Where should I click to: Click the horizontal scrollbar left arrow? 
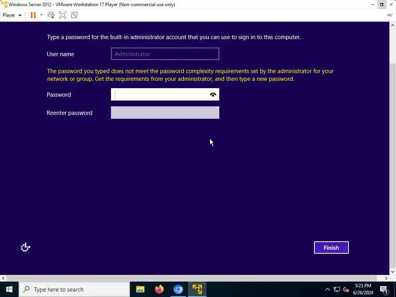pos(3,278)
